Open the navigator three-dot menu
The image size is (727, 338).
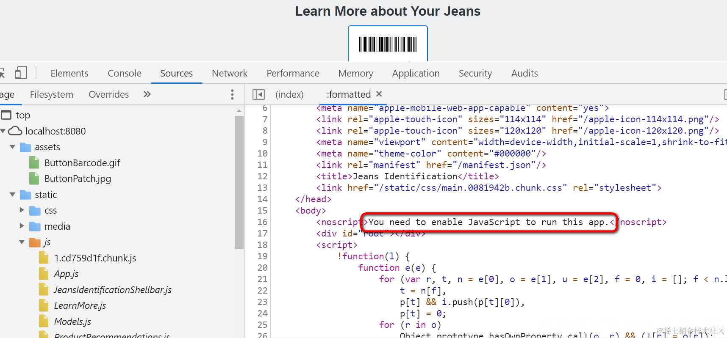[232, 94]
